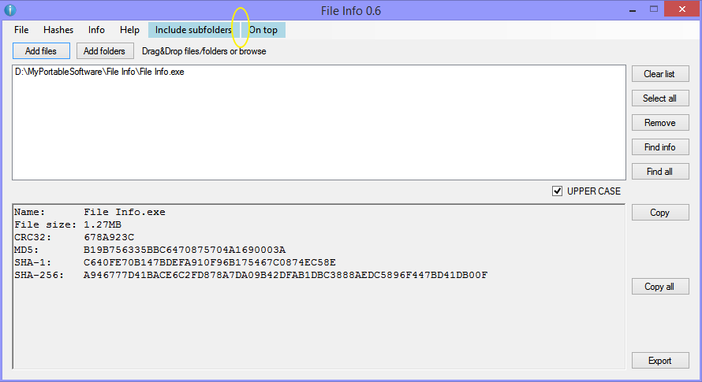Open the Help menu
The image size is (702, 382).
(x=129, y=30)
